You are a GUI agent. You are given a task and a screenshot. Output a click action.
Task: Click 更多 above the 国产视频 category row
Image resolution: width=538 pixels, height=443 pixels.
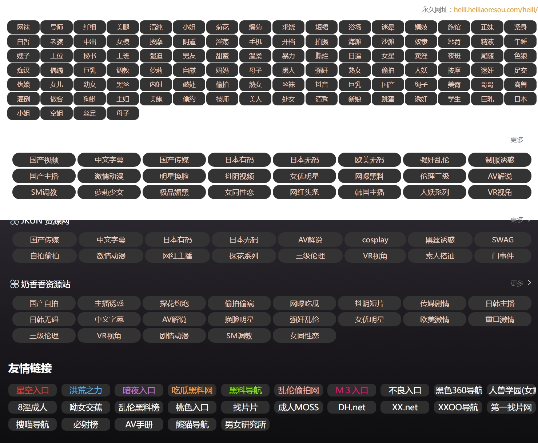click(517, 140)
